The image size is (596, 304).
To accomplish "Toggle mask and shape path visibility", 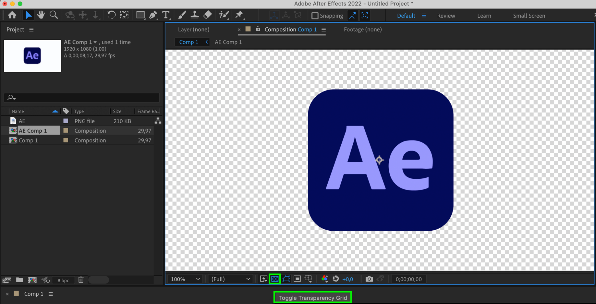I will [x=286, y=279].
